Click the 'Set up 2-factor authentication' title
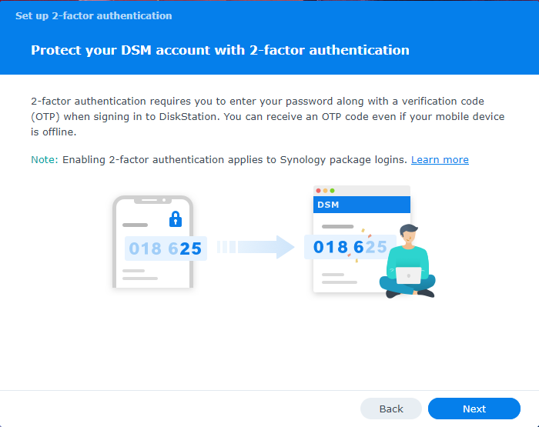Viewport: 539px width, 427px height. coord(94,15)
